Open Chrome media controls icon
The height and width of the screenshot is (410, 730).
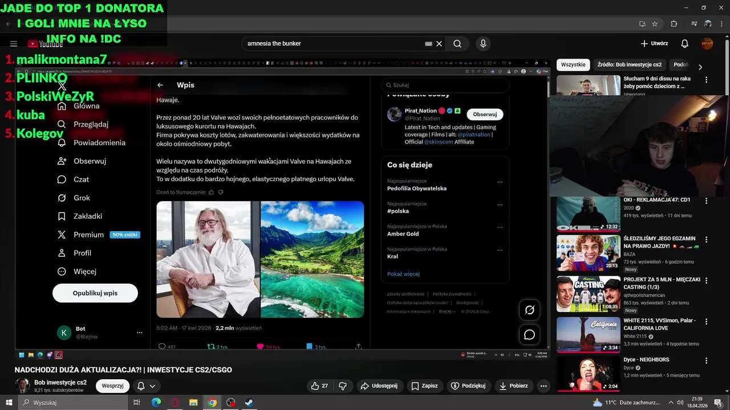pyautogui.click(x=694, y=24)
